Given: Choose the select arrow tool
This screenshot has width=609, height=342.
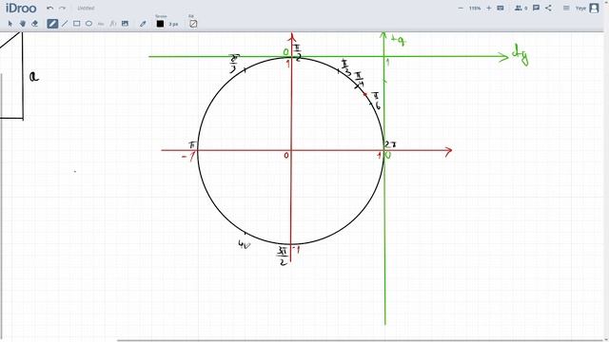Looking at the screenshot, I should pyautogui.click(x=10, y=24).
